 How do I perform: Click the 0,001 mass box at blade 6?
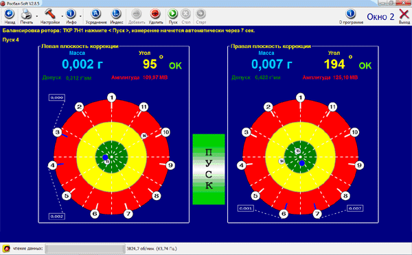pos(246,208)
